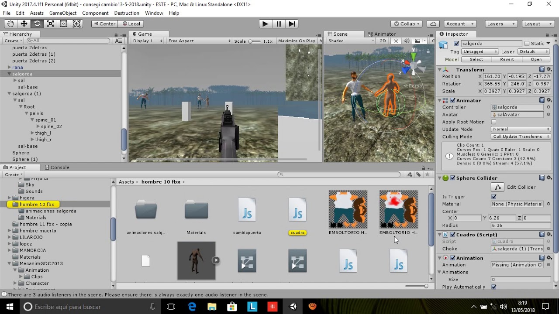Toggle scene lighting sun icon

396,41
